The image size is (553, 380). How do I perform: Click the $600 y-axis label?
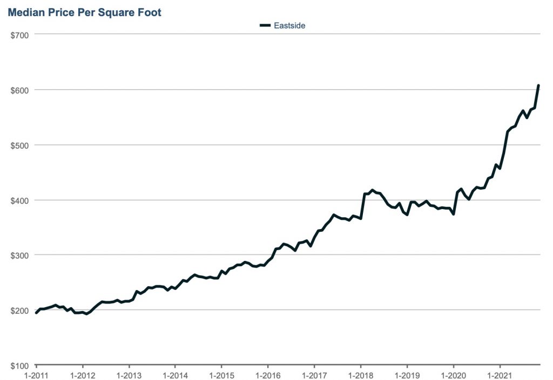pos(19,89)
